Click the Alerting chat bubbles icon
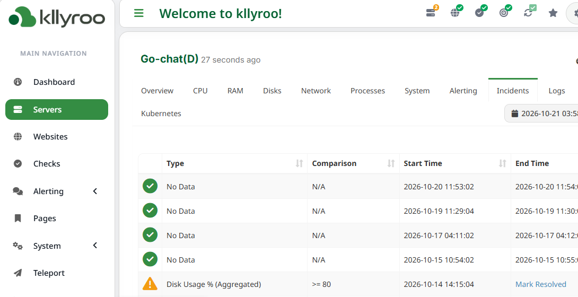Screen dimensions: 578x297 click(17, 191)
